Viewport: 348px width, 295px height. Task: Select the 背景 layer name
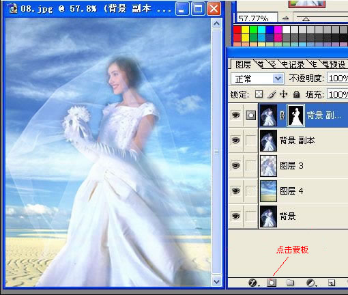288,216
